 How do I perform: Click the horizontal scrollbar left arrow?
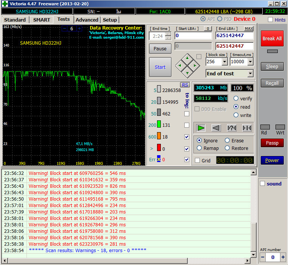5,260
